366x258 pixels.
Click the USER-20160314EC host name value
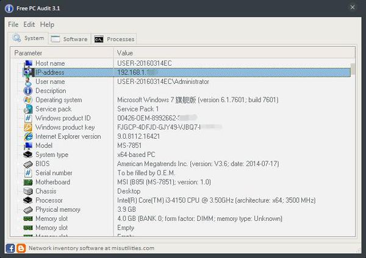pos(144,63)
